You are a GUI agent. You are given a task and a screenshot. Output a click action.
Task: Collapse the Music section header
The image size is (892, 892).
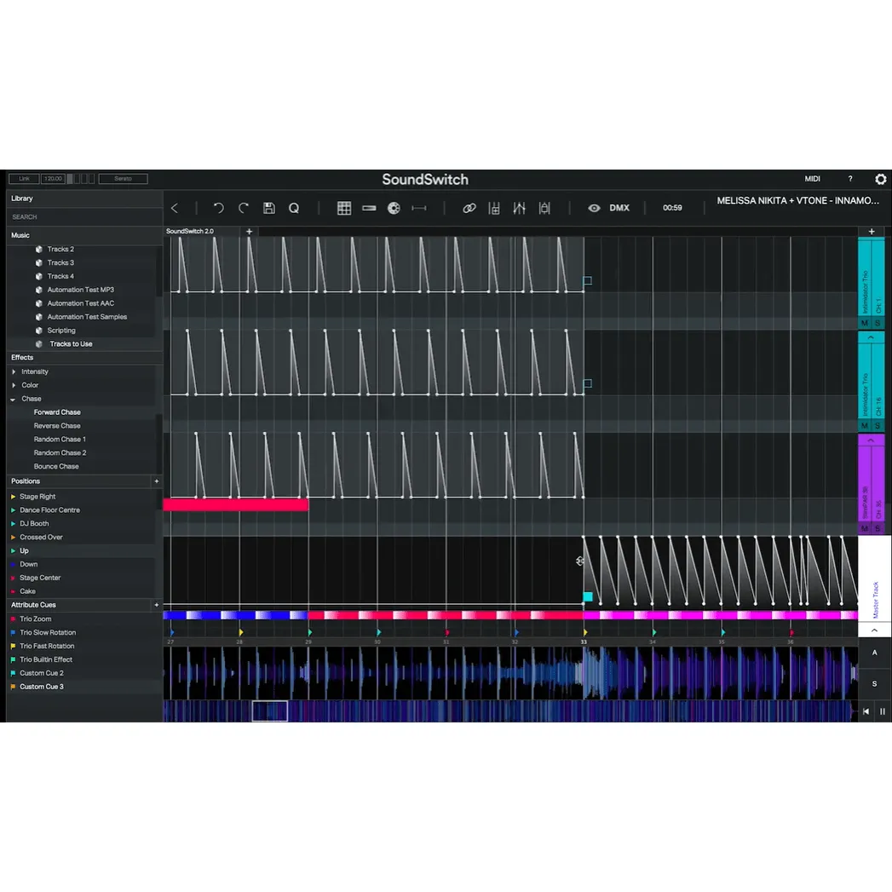[84, 235]
